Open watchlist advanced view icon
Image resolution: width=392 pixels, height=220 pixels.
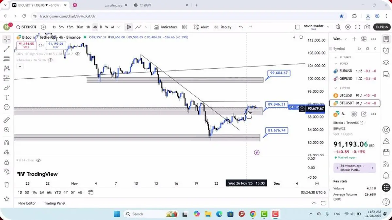click(364, 39)
